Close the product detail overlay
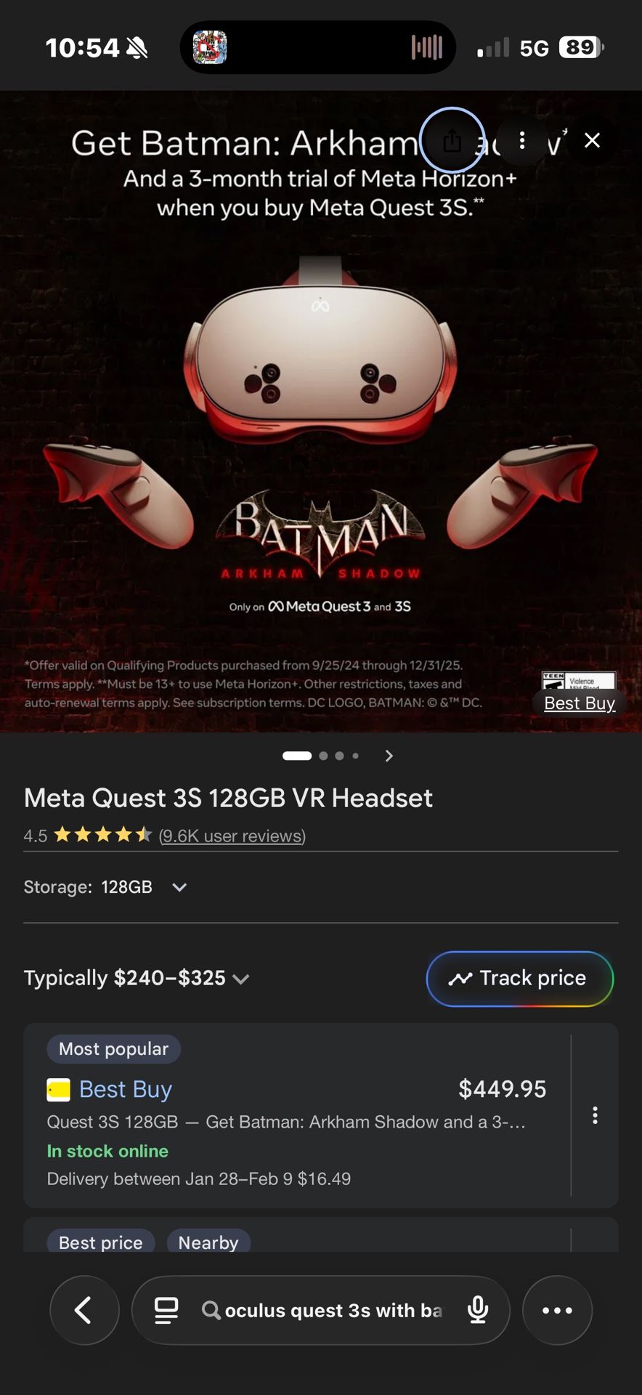This screenshot has height=1395, width=642. [x=593, y=140]
